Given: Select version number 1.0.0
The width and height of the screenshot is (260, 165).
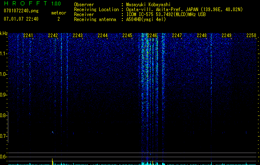Looking at the screenshot, I should point(56,3).
